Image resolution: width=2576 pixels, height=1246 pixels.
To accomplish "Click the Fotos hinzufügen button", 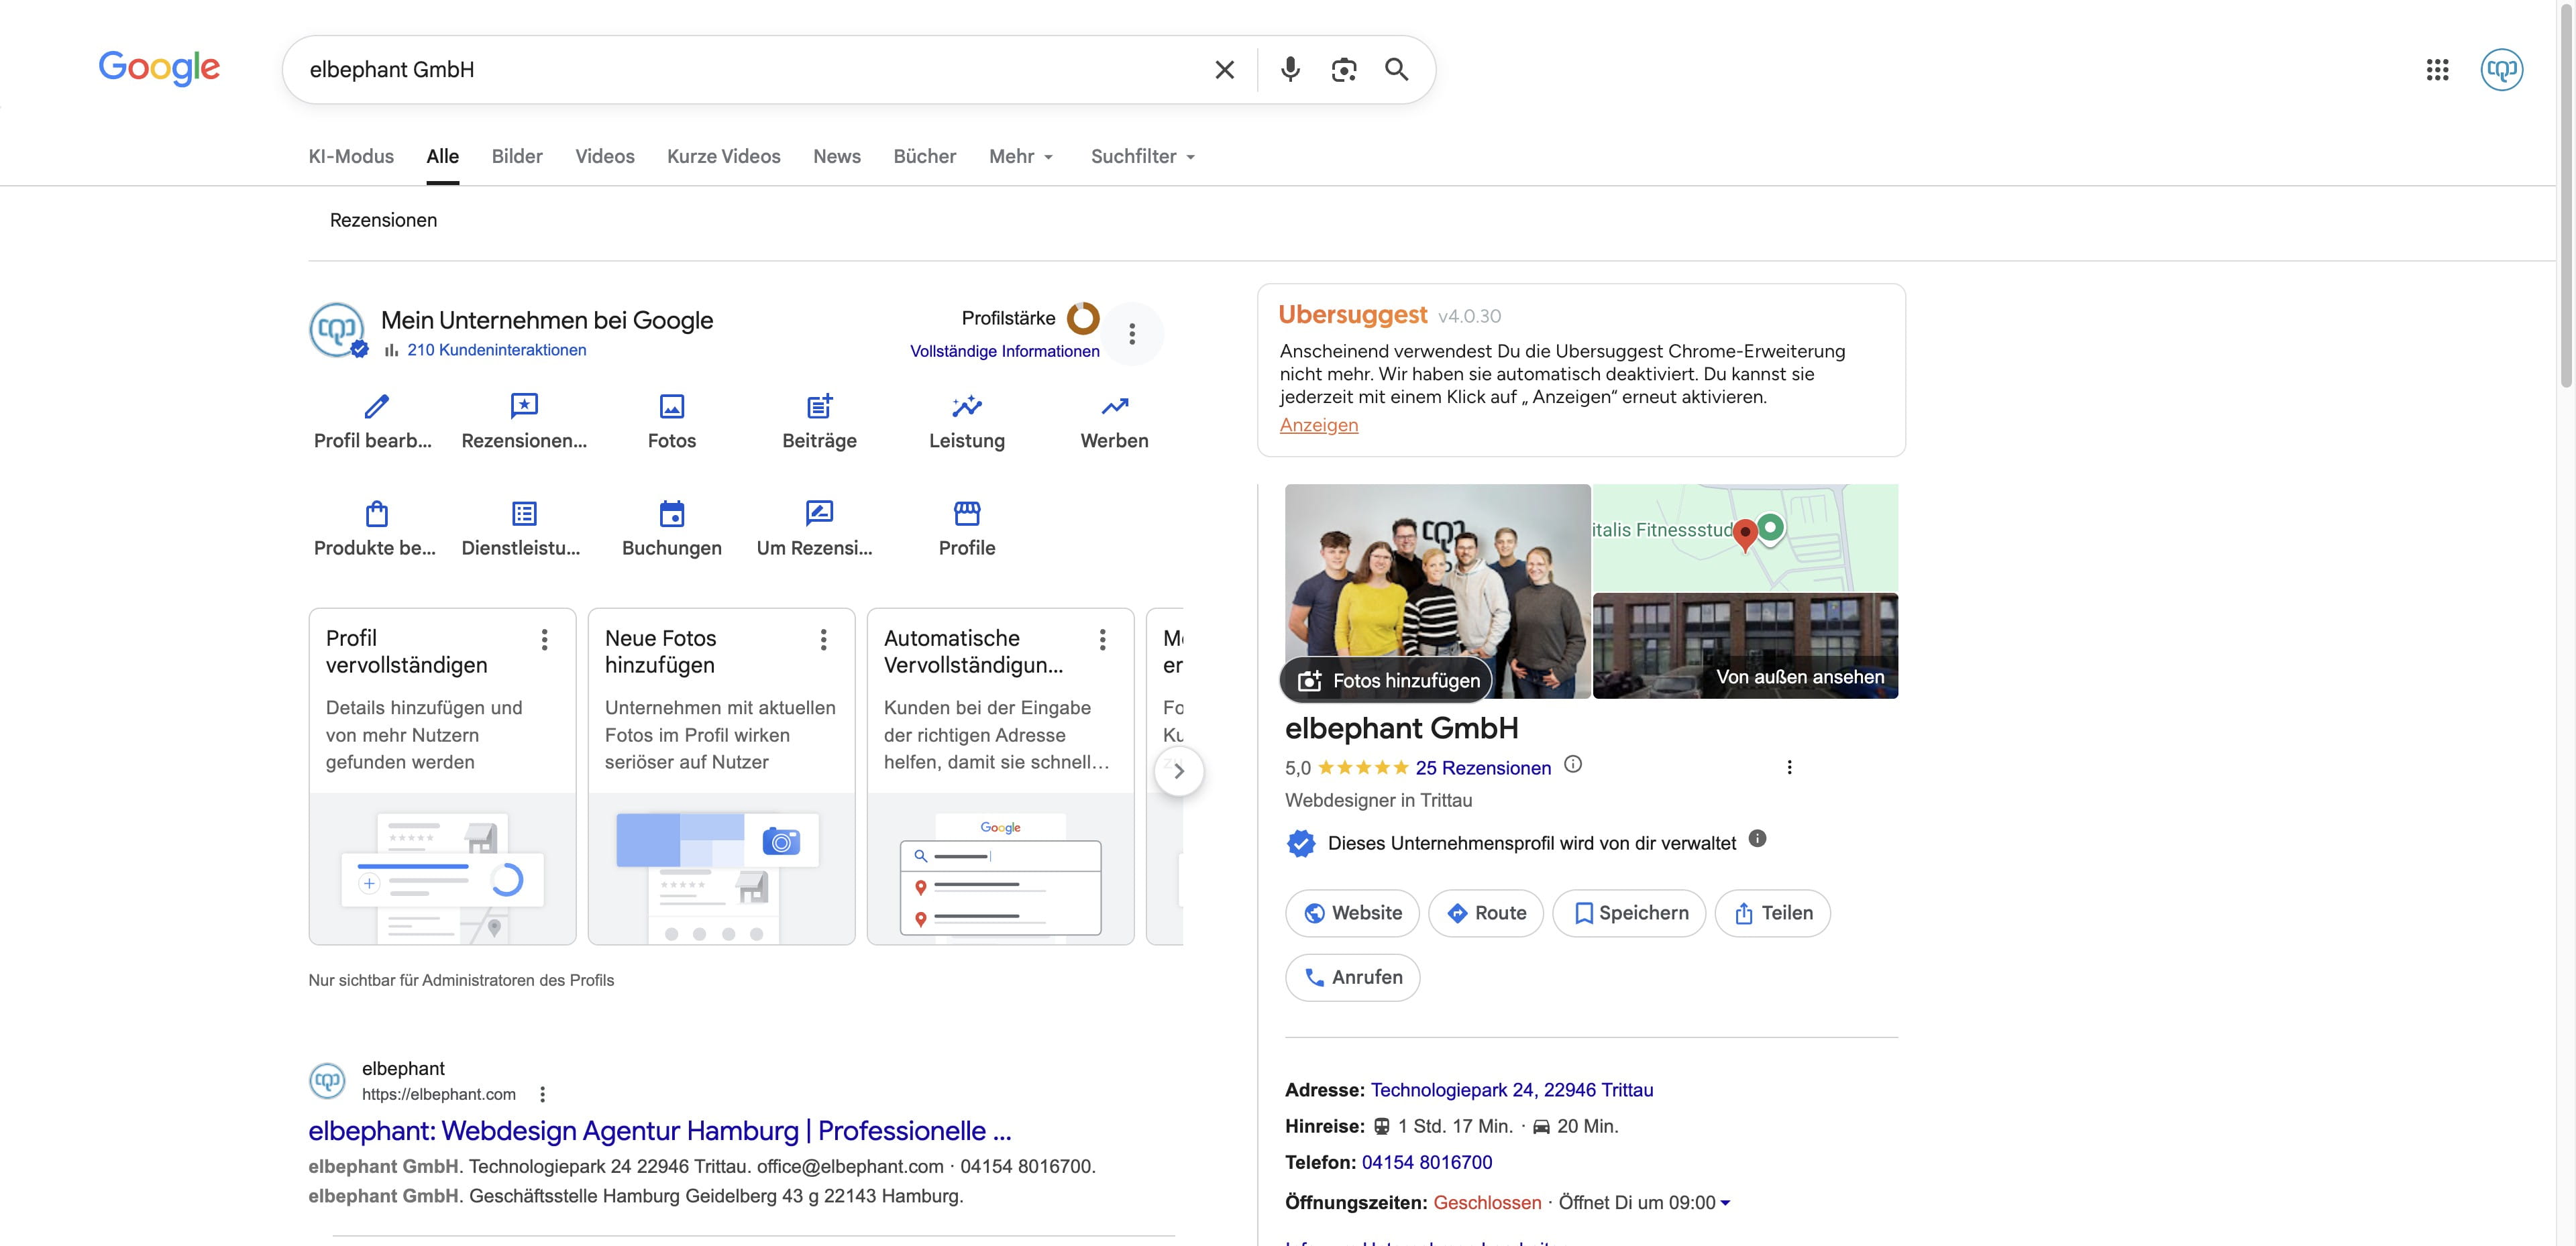I will [x=1387, y=680].
